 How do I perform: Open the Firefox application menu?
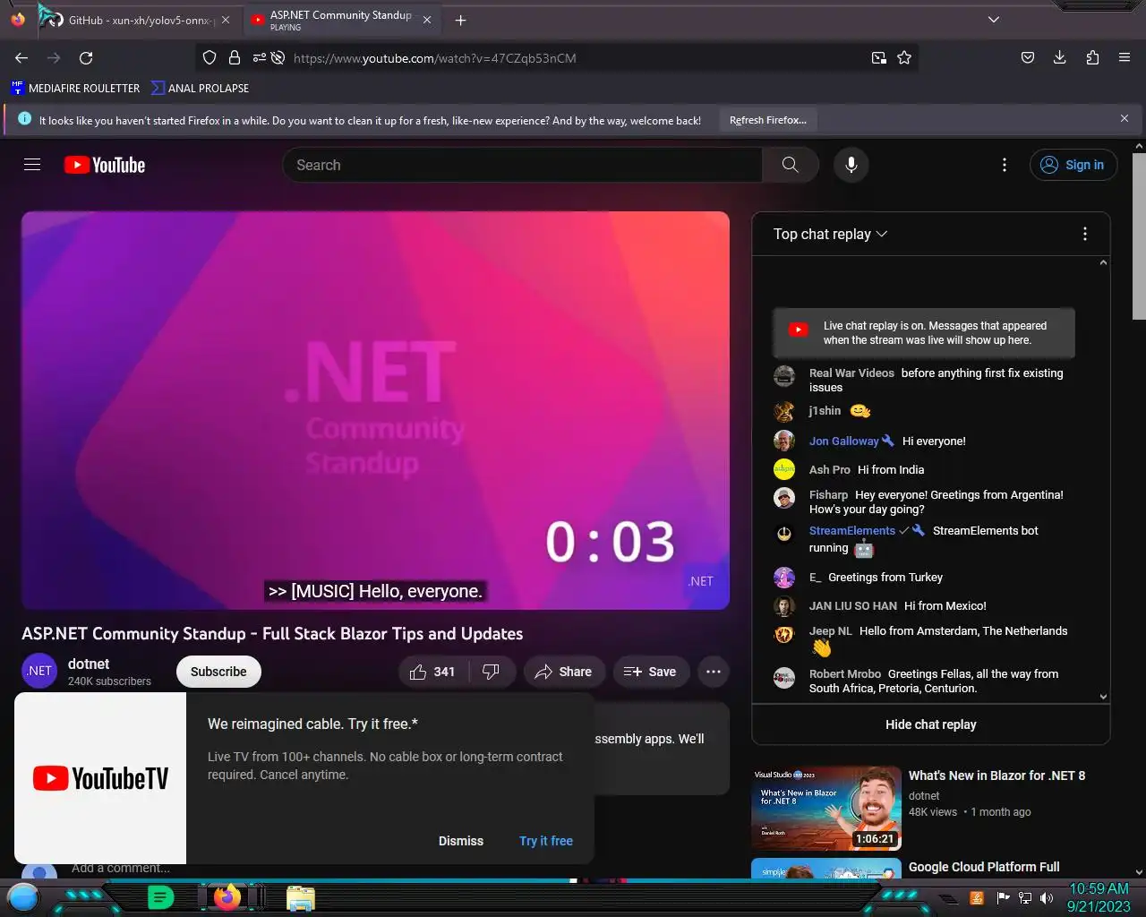[x=1125, y=58]
